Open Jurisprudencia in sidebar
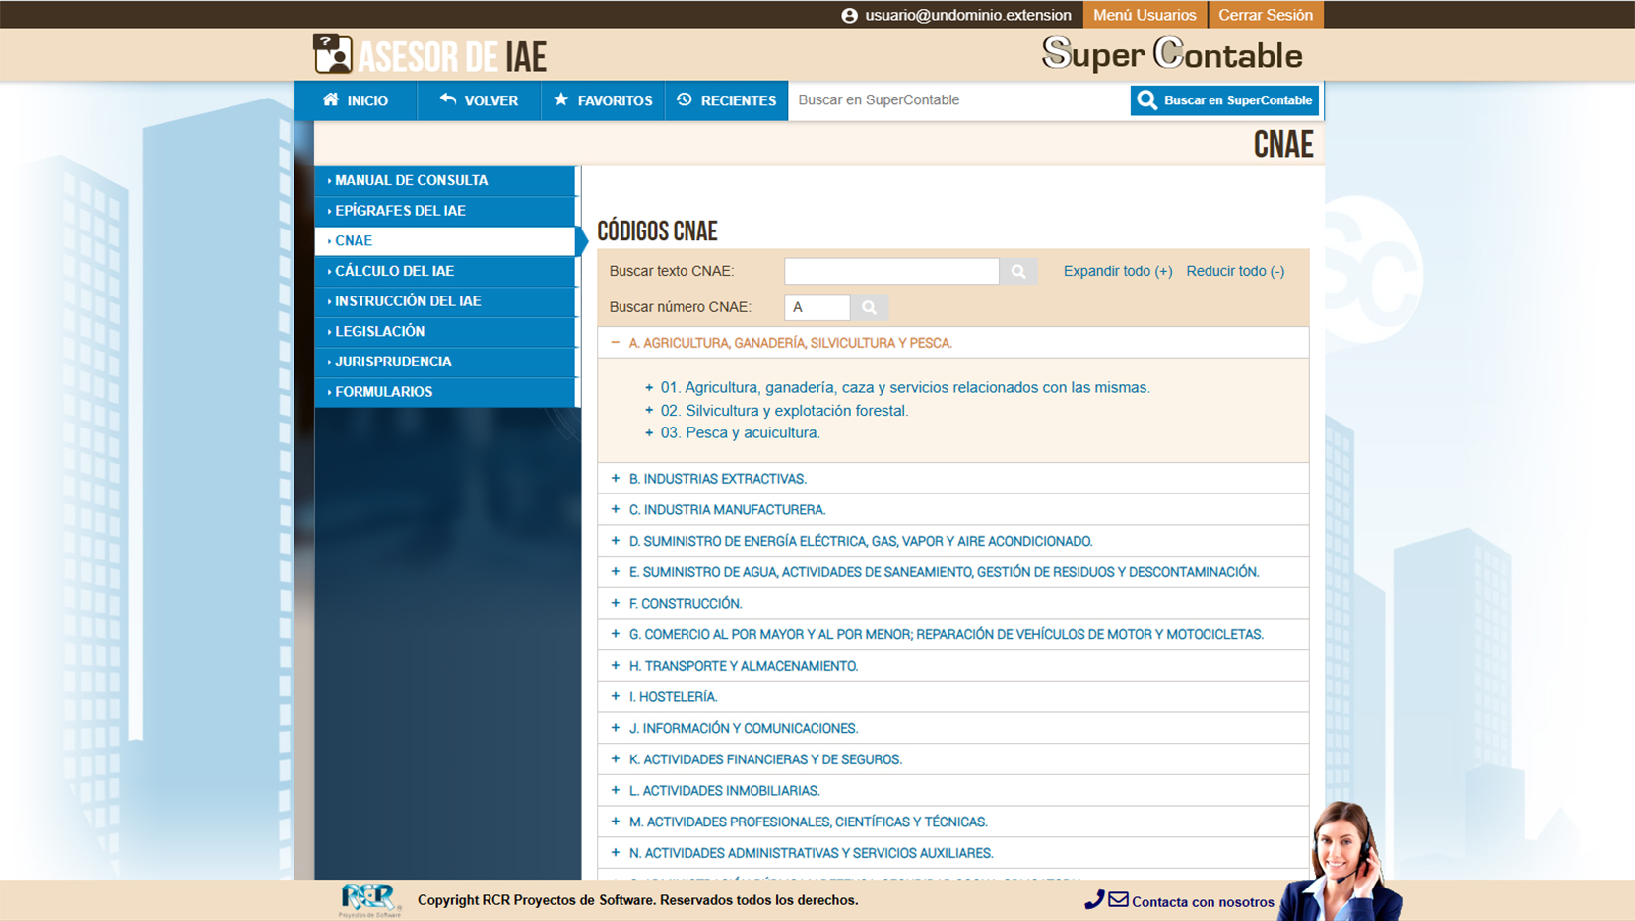Image resolution: width=1635 pixels, height=921 pixels. (445, 362)
